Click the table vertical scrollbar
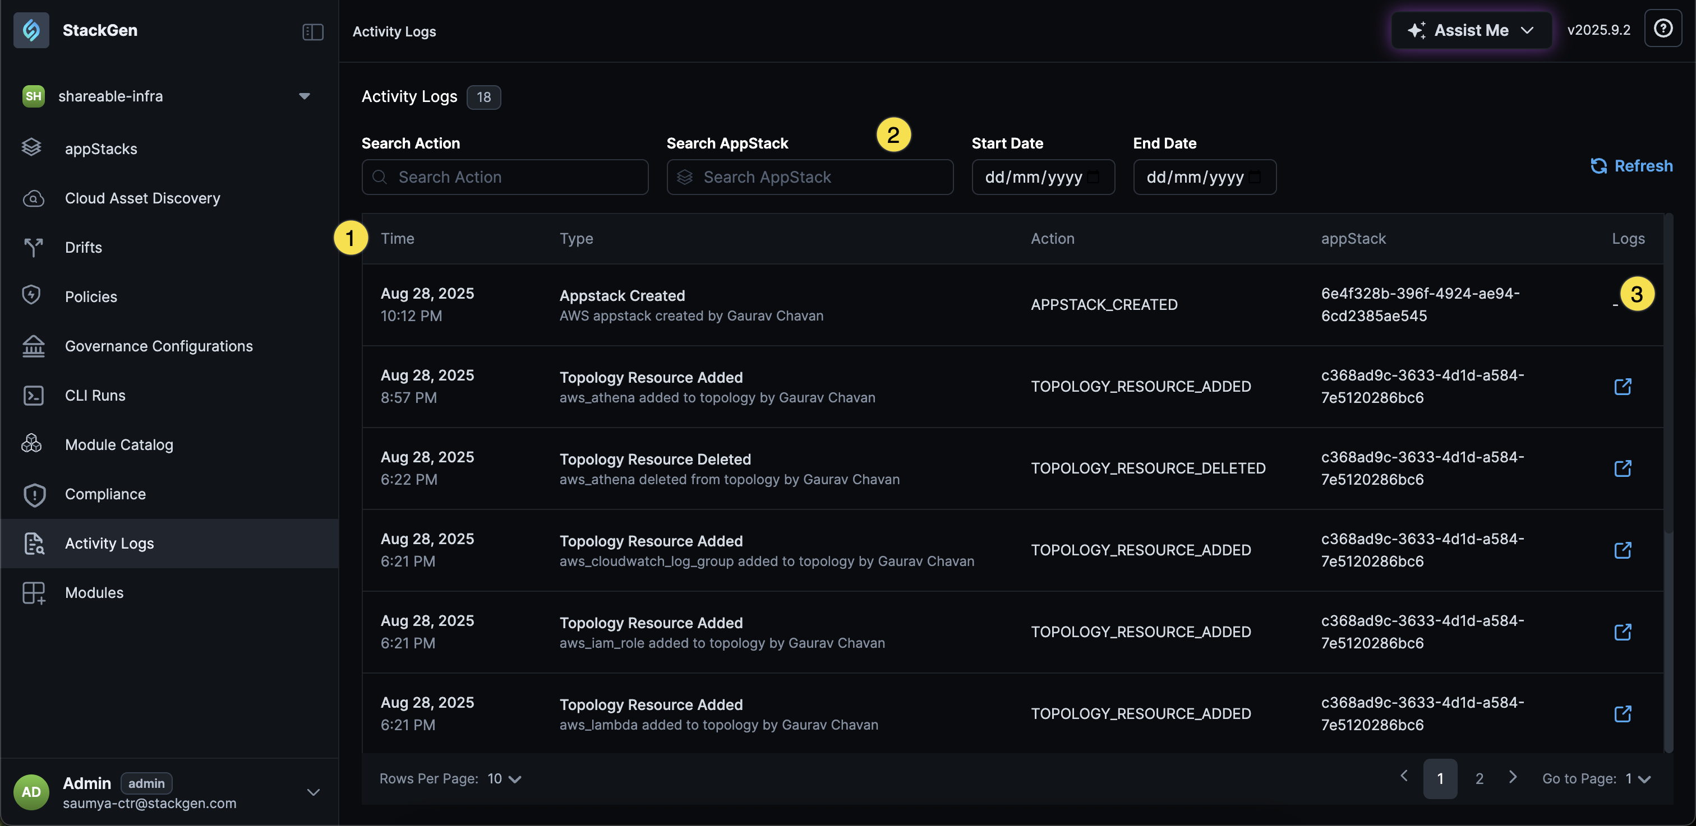The width and height of the screenshot is (1696, 826). coord(1669,484)
